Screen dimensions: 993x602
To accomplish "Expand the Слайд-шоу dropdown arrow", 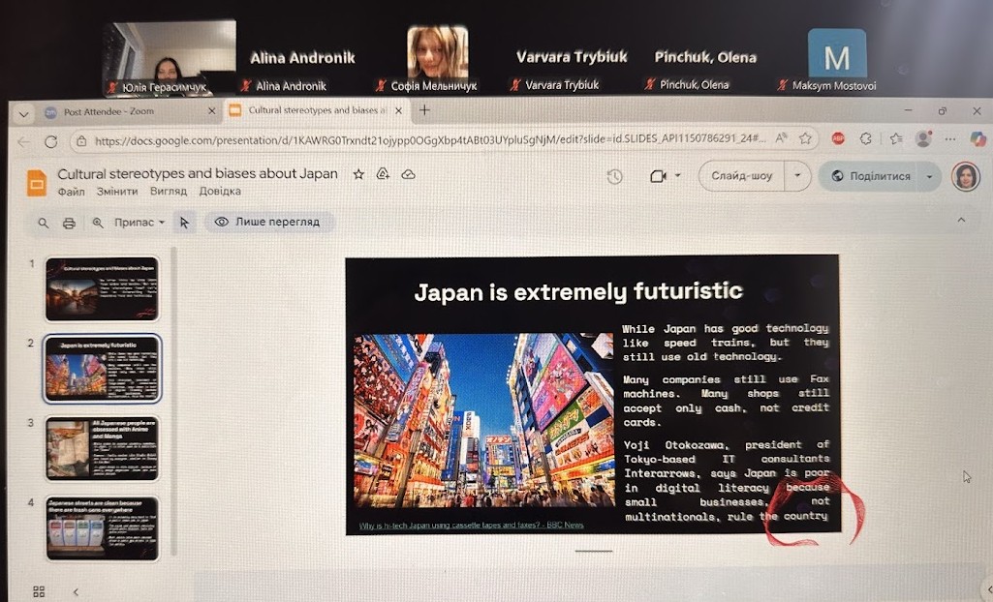I will [x=797, y=176].
